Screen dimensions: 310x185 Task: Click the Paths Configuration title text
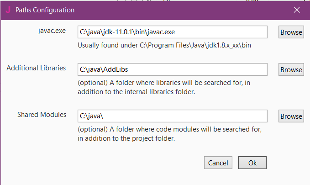coord(45,10)
